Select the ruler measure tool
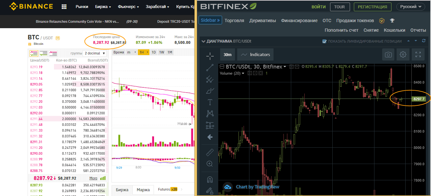This screenshot has height=196, width=431. pyautogui.click(x=210, y=152)
